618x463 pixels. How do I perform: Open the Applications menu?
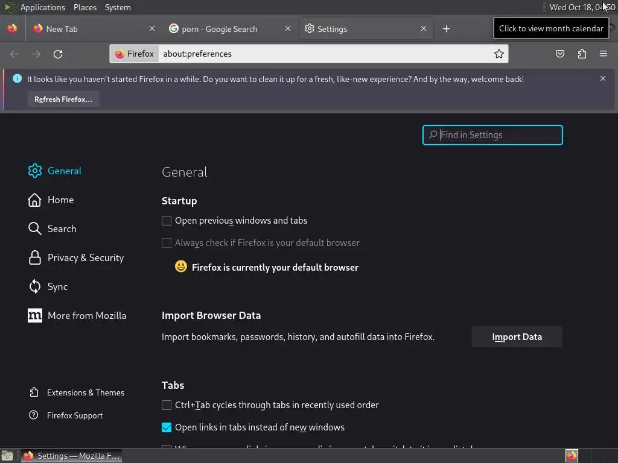click(42, 7)
